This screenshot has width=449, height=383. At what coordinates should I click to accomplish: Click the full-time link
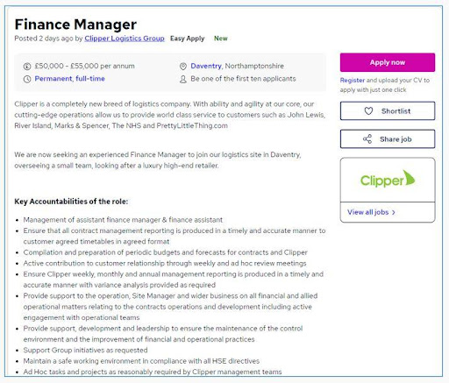pyautogui.click(x=90, y=79)
